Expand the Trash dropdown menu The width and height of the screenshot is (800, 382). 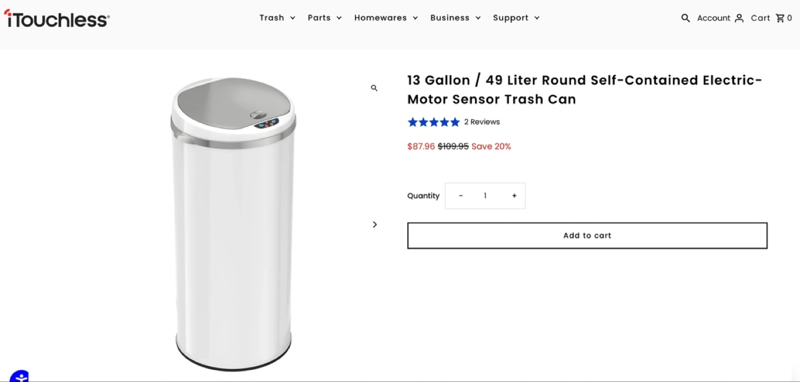point(277,18)
